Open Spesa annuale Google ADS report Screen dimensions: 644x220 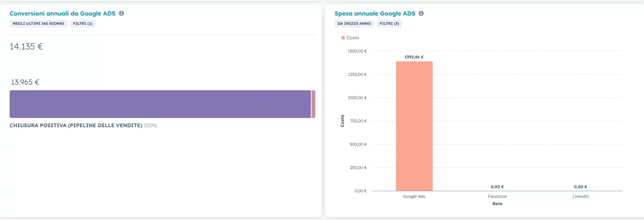coord(375,13)
